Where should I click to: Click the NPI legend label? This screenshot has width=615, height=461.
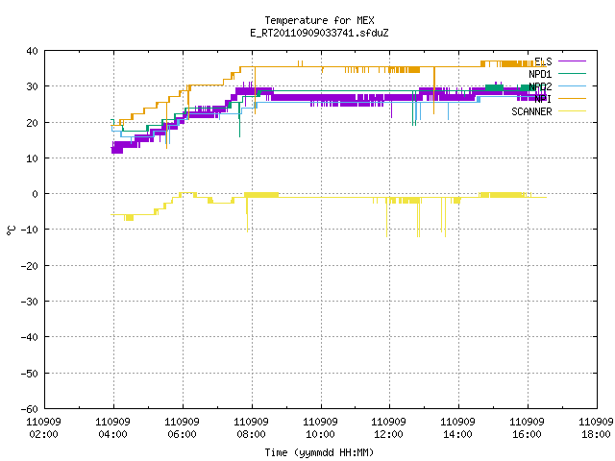pos(543,99)
